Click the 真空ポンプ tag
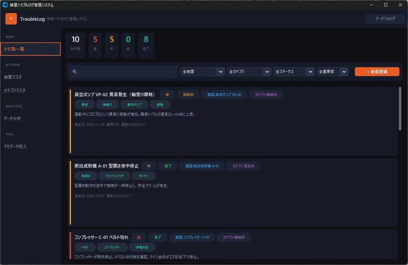Image resolution: width=408 pixels, height=265 pixels. point(134,105)
